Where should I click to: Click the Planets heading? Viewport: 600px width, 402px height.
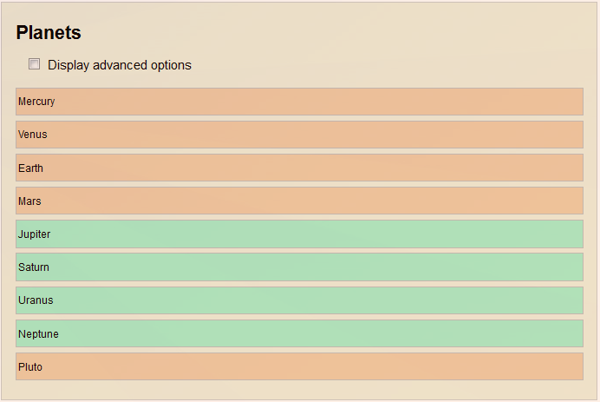click(x=49, y=33)
